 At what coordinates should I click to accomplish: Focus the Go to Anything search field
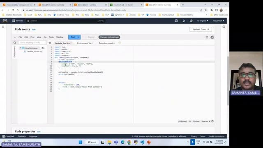pyautogui.click(x=32, y=43)
